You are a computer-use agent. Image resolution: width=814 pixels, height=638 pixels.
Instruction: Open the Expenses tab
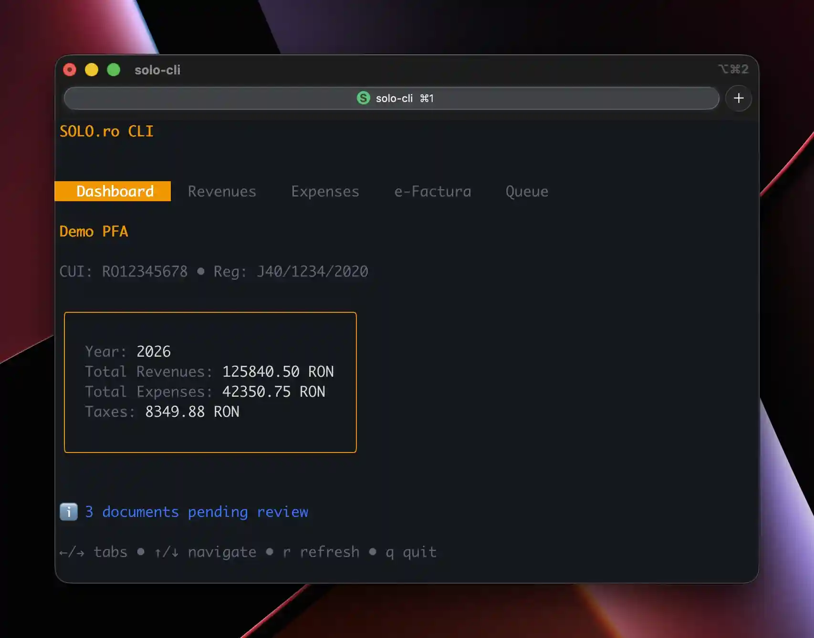(x=325, y=191)
